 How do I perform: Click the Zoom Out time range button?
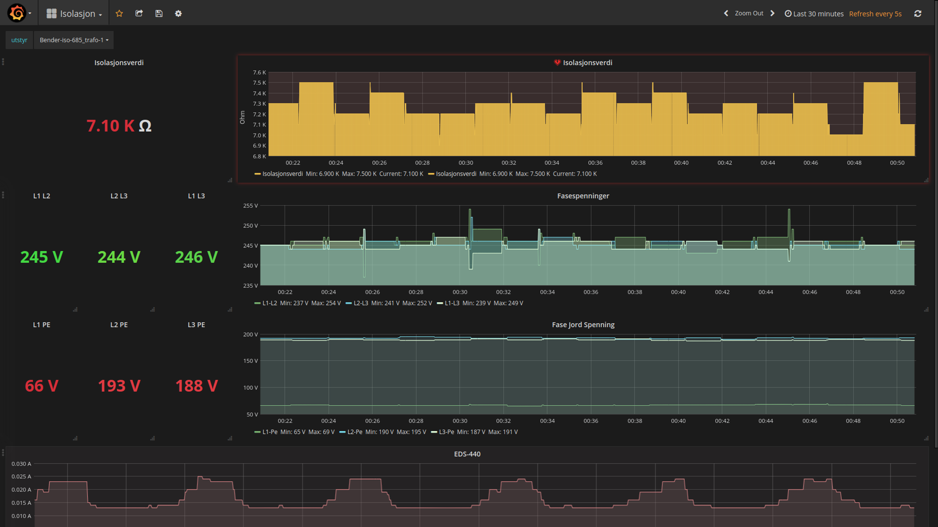click(x=749, y=14)
